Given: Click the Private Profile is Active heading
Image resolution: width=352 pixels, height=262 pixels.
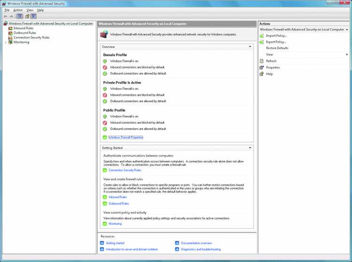Looking at the screenshot, I should coord(122,82).
